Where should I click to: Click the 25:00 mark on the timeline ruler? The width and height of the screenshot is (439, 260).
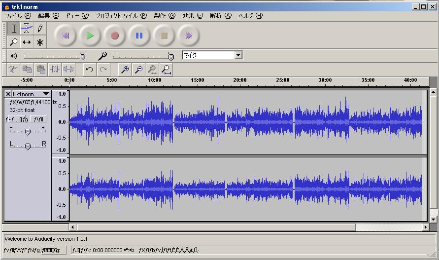283,80
